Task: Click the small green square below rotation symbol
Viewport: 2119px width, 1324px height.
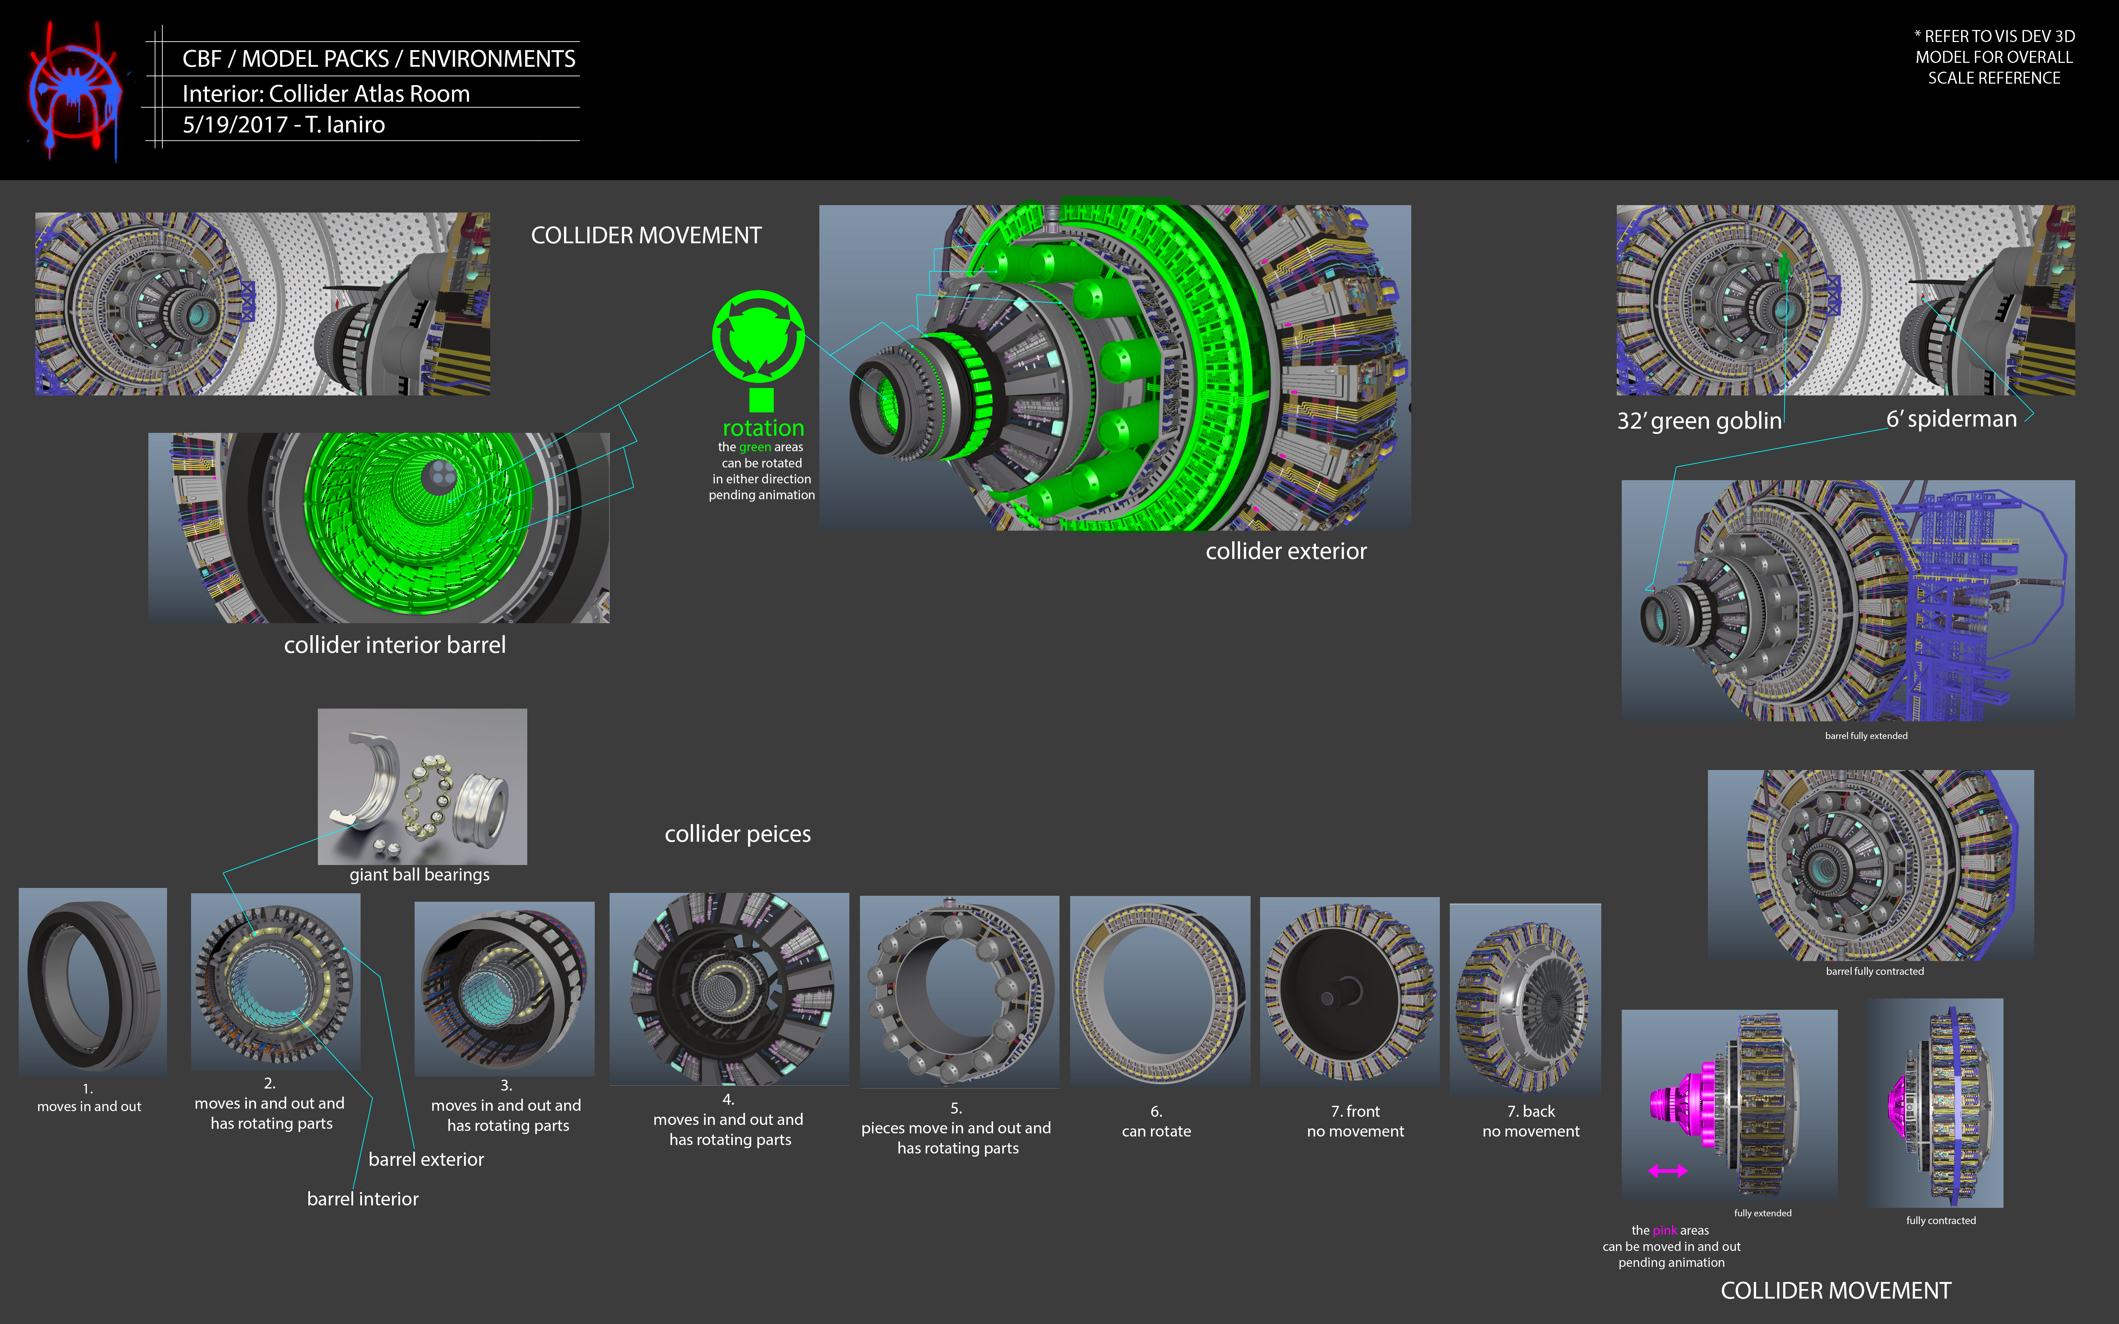Action: coord(761,400)
